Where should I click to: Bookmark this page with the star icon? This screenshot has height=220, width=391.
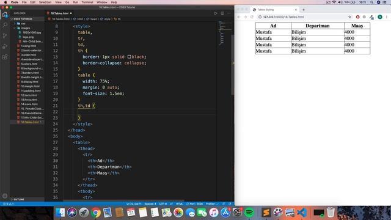349,17
